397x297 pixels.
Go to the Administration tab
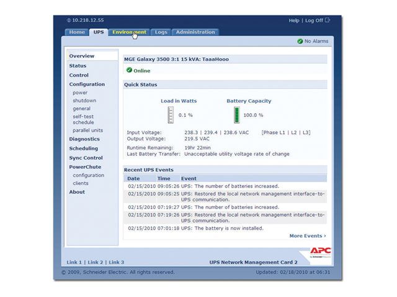click(x=195, y=32)
